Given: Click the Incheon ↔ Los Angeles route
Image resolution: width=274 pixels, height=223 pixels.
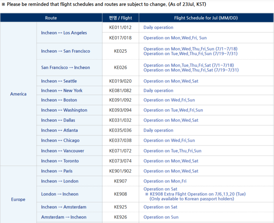Looking at the screenshot, I should tap(64, 33).
